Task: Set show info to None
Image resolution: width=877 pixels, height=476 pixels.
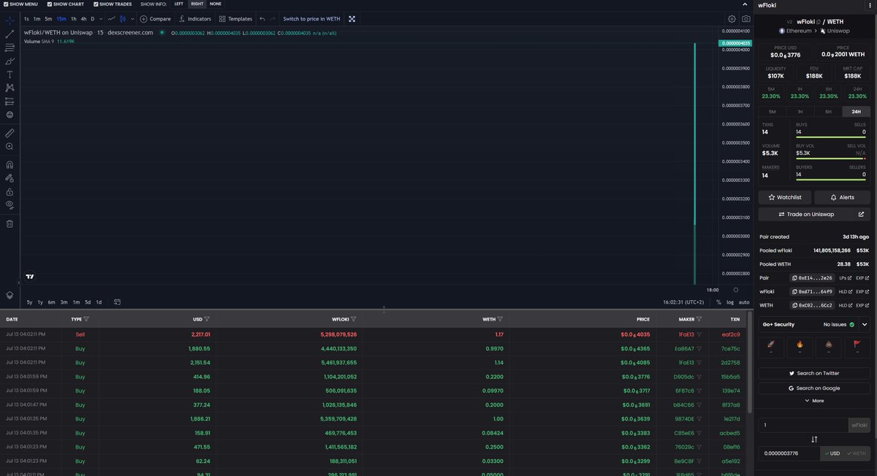Action: coord(216,4)
